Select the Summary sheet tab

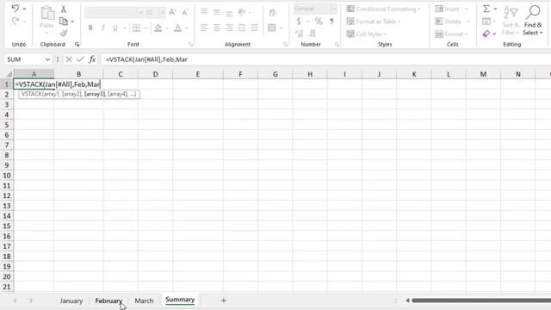(180, 300)
